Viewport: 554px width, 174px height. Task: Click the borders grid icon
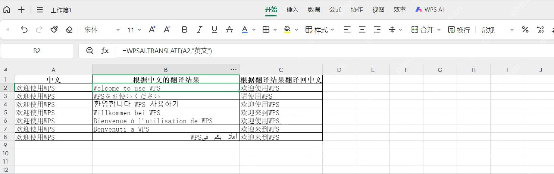click(x=266, y=29)
